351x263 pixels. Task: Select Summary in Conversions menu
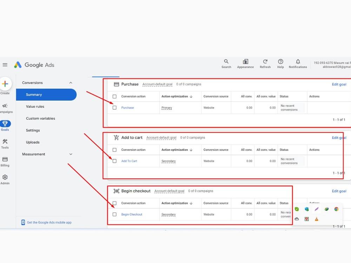pyautogui.click(x=46, y=95)
